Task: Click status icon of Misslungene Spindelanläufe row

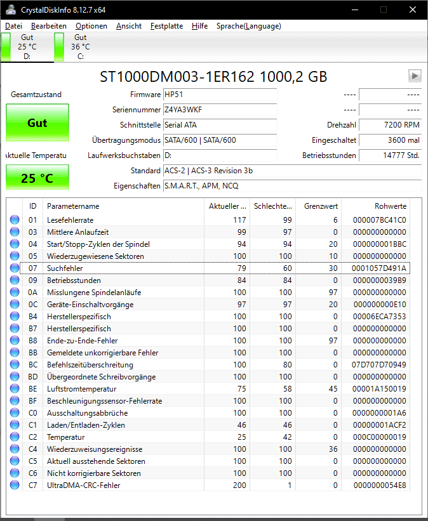Action: click(15, 292)
